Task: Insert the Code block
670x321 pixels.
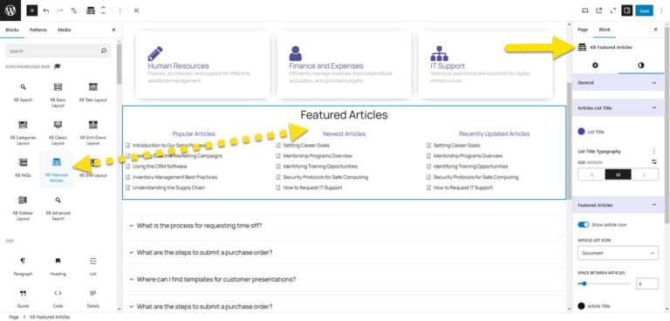Action: [x=58, y=298]
